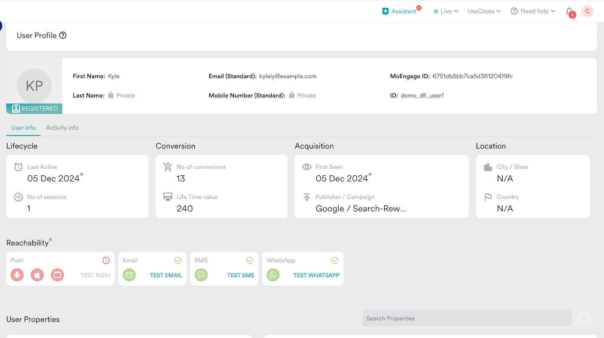Click the Life Time value 240

coord(185,208)
